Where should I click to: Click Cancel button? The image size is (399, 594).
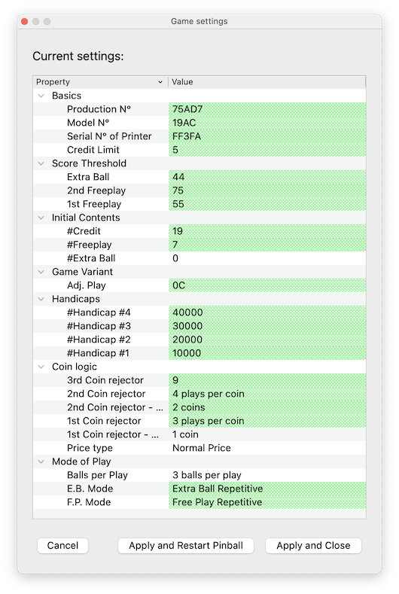pyautogui.click(x=63, y=546)
